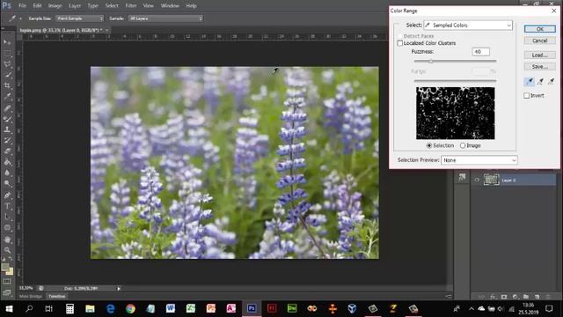The height and width of the screenshot is (317, 563).
Task: Open the Sample Size dropdown
Action: (80, 18)
